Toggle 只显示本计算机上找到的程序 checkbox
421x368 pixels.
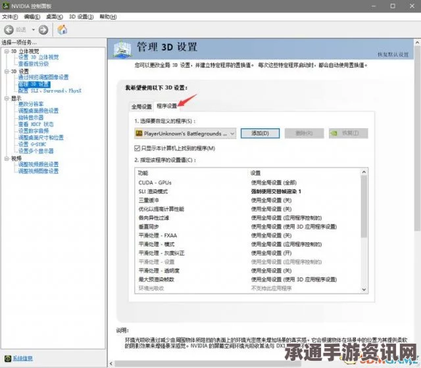click(x=137, y=149)
